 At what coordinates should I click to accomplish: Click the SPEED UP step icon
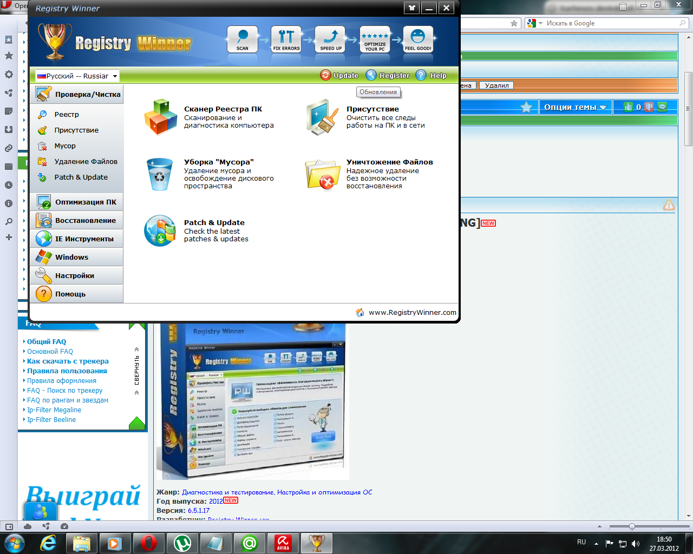click(330, 39)
